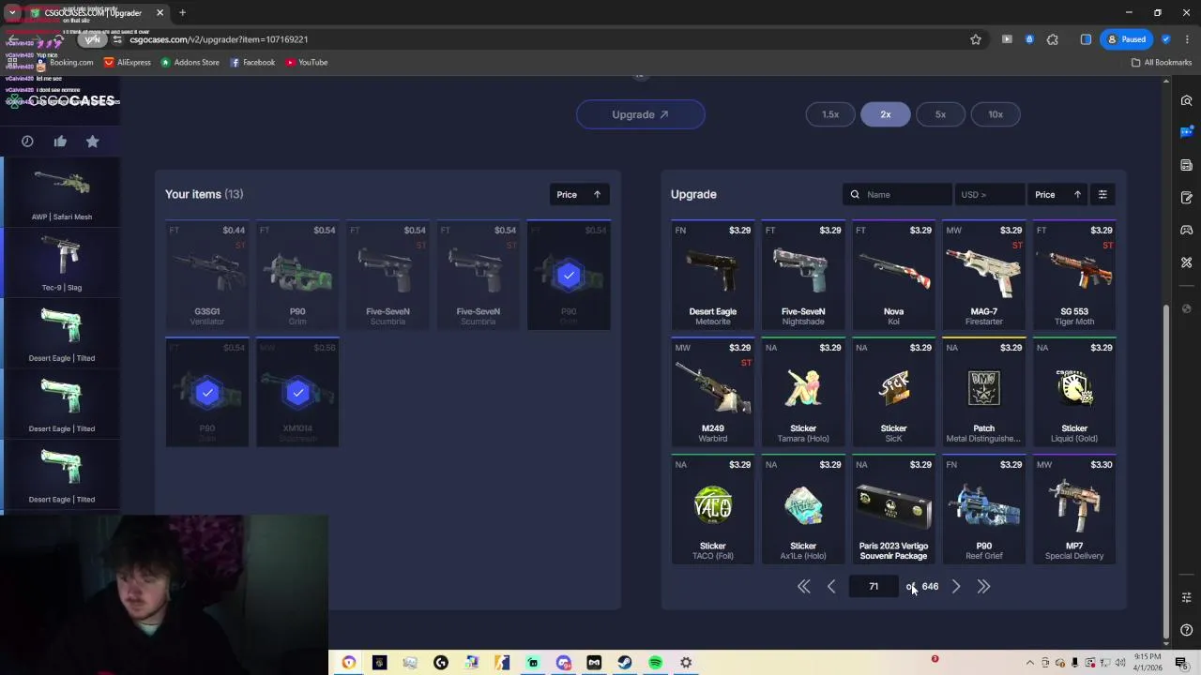Image resolution: width=1201 pixels, height=675 pixels.
Task: Go to next page of upgrade items
Action: (x=956, y=586)
